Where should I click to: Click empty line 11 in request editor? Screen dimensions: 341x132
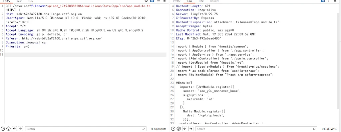86,55
